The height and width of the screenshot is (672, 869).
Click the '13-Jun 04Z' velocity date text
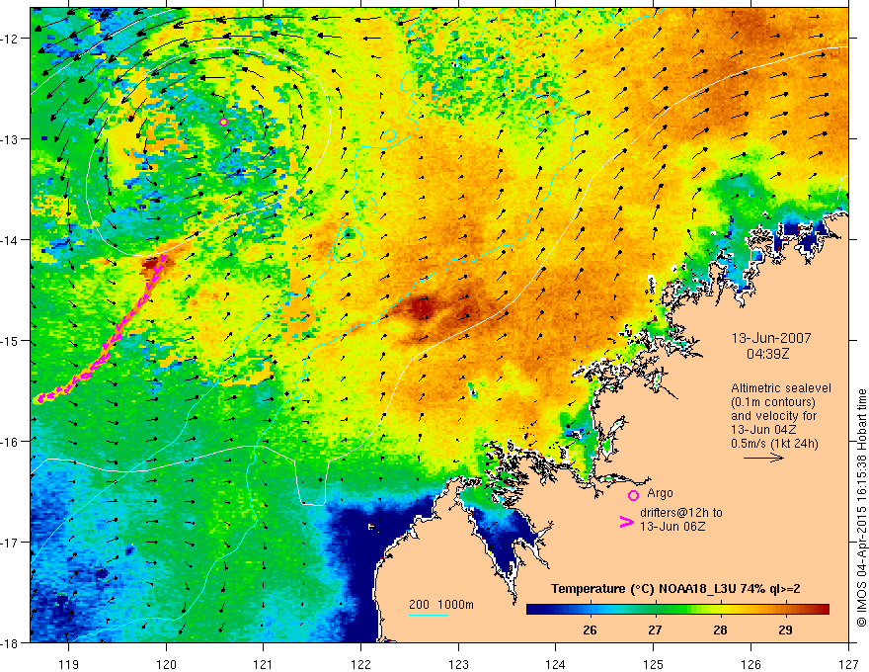coord(762,430)
